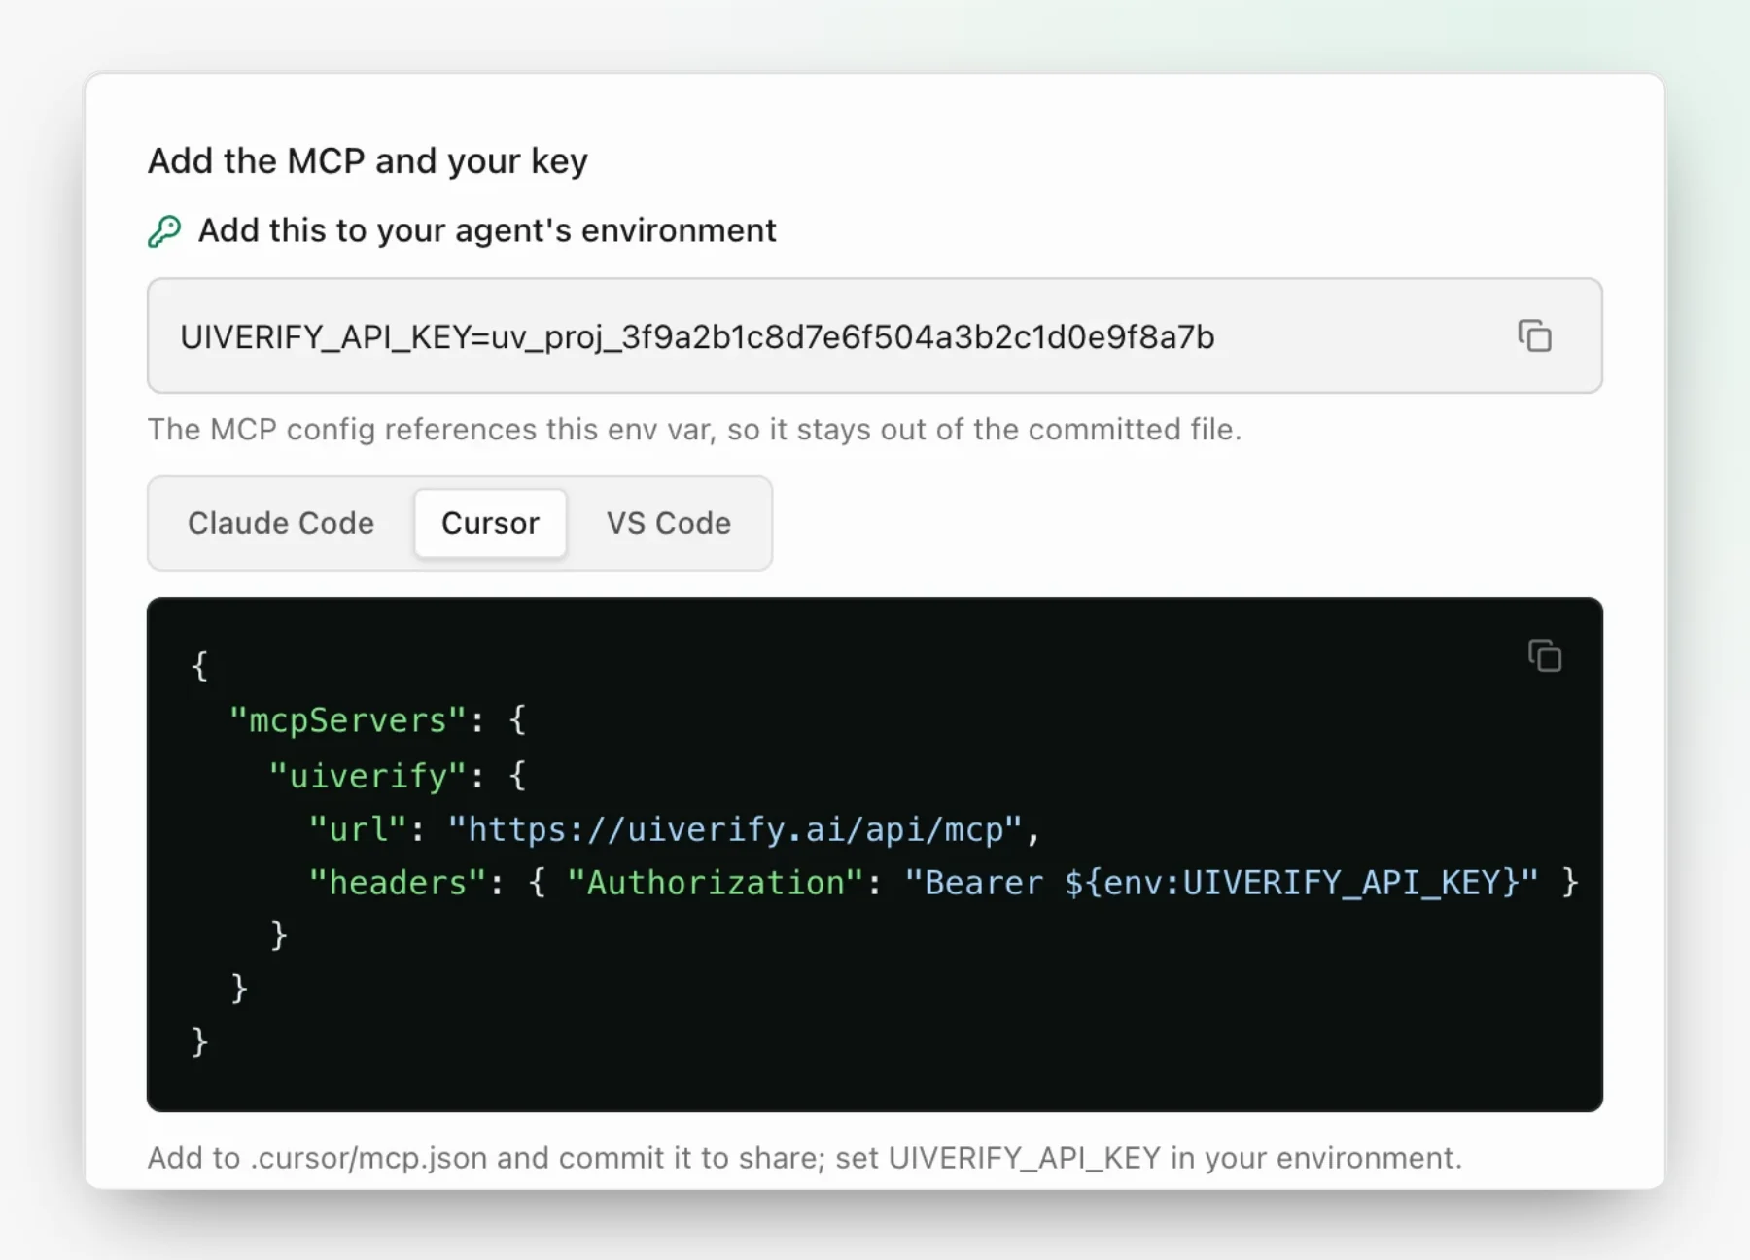The height and width of the screenshot is (1260, 1750).
Task: Click the "Bearer ${env:UIVERIFY_API_KEY}" string
Action: [x=1221, y=883]
